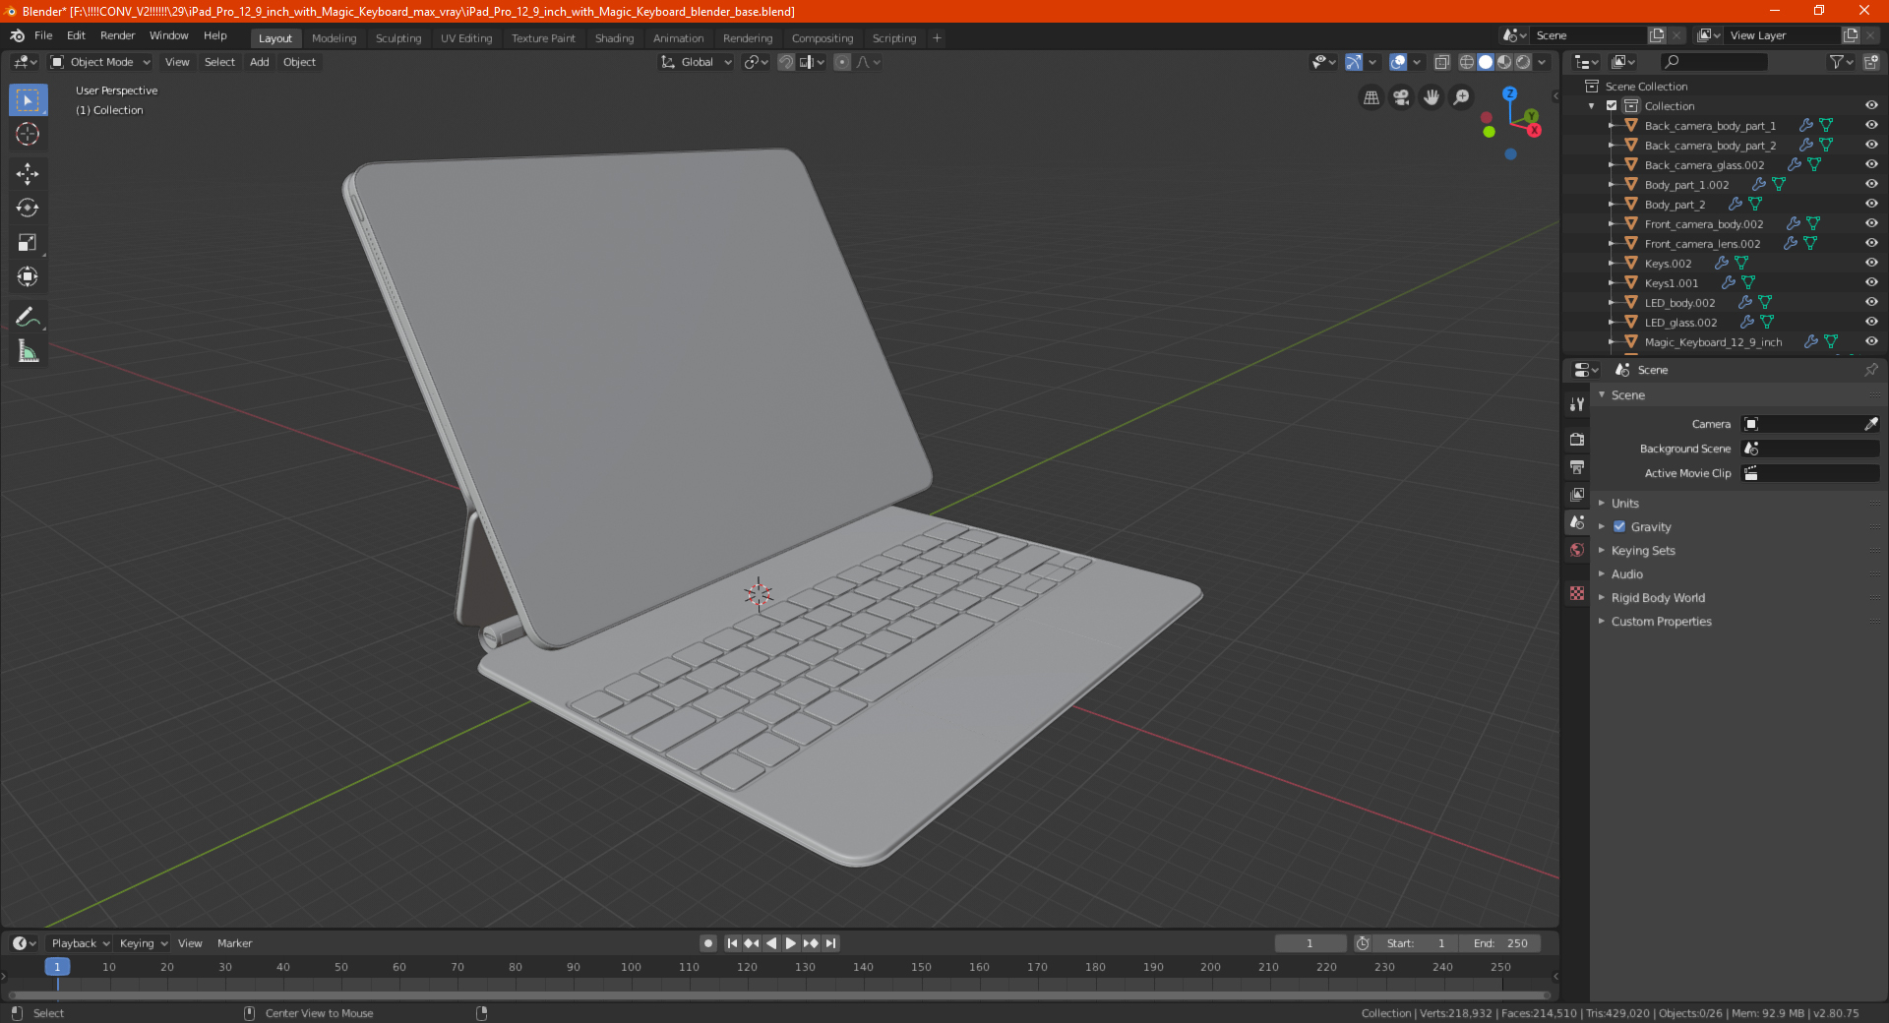Screen dimensions: 1889x1023
Task: Switch to the Shading workspace tab
Action: click(x=614, y=38)
